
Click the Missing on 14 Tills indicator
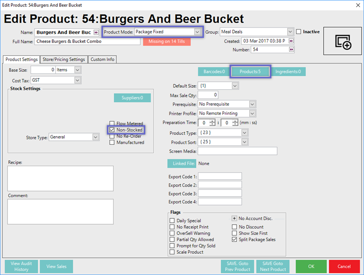(166, 41)
